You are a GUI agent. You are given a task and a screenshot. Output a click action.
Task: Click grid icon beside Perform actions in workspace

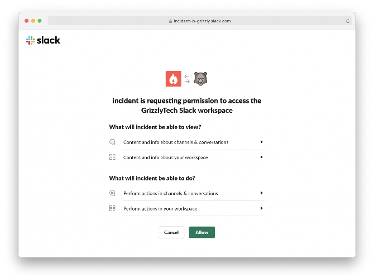tap(112, 208)
